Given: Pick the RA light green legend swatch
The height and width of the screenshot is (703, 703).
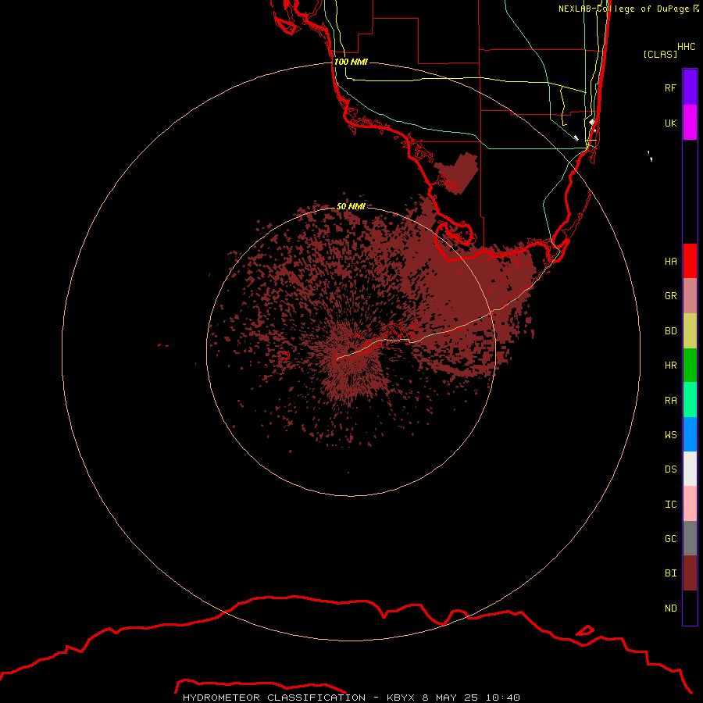Looking at the screenshot, I should (690, 400).
